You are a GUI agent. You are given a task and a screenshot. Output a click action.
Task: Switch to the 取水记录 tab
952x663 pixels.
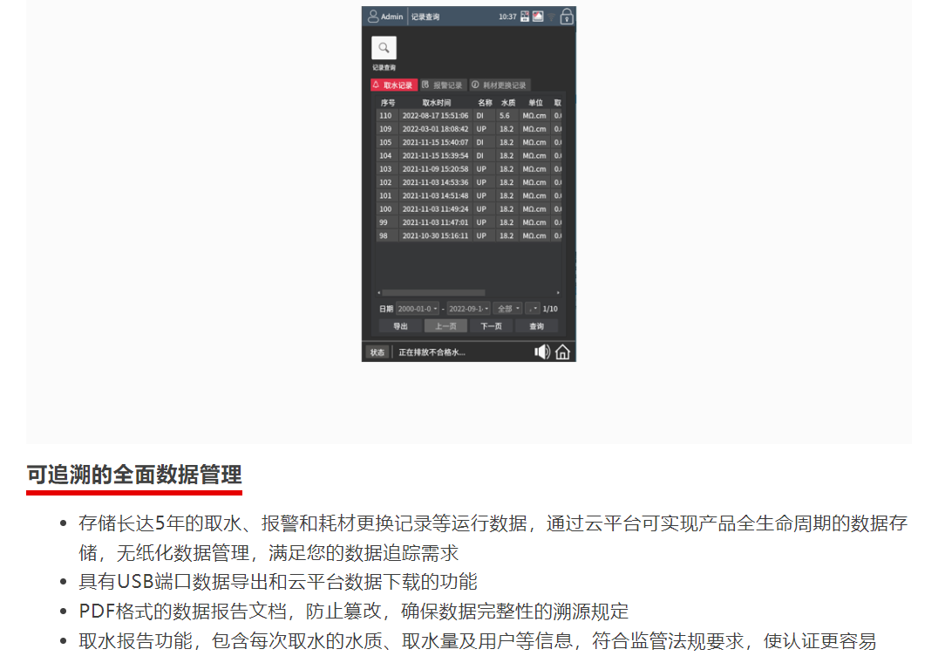(x=393, y=85)
